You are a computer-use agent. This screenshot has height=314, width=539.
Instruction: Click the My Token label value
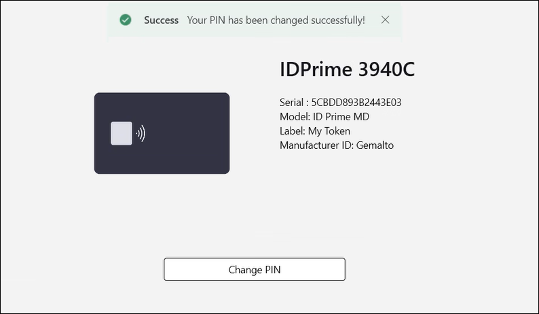tap(329, 131)
